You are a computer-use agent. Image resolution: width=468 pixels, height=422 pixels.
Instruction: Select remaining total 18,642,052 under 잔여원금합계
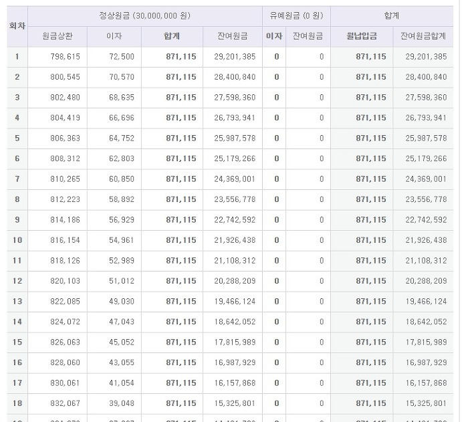[x=426, y=322]
